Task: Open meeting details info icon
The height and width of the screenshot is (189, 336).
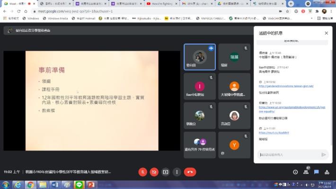Action: [295, 172]
